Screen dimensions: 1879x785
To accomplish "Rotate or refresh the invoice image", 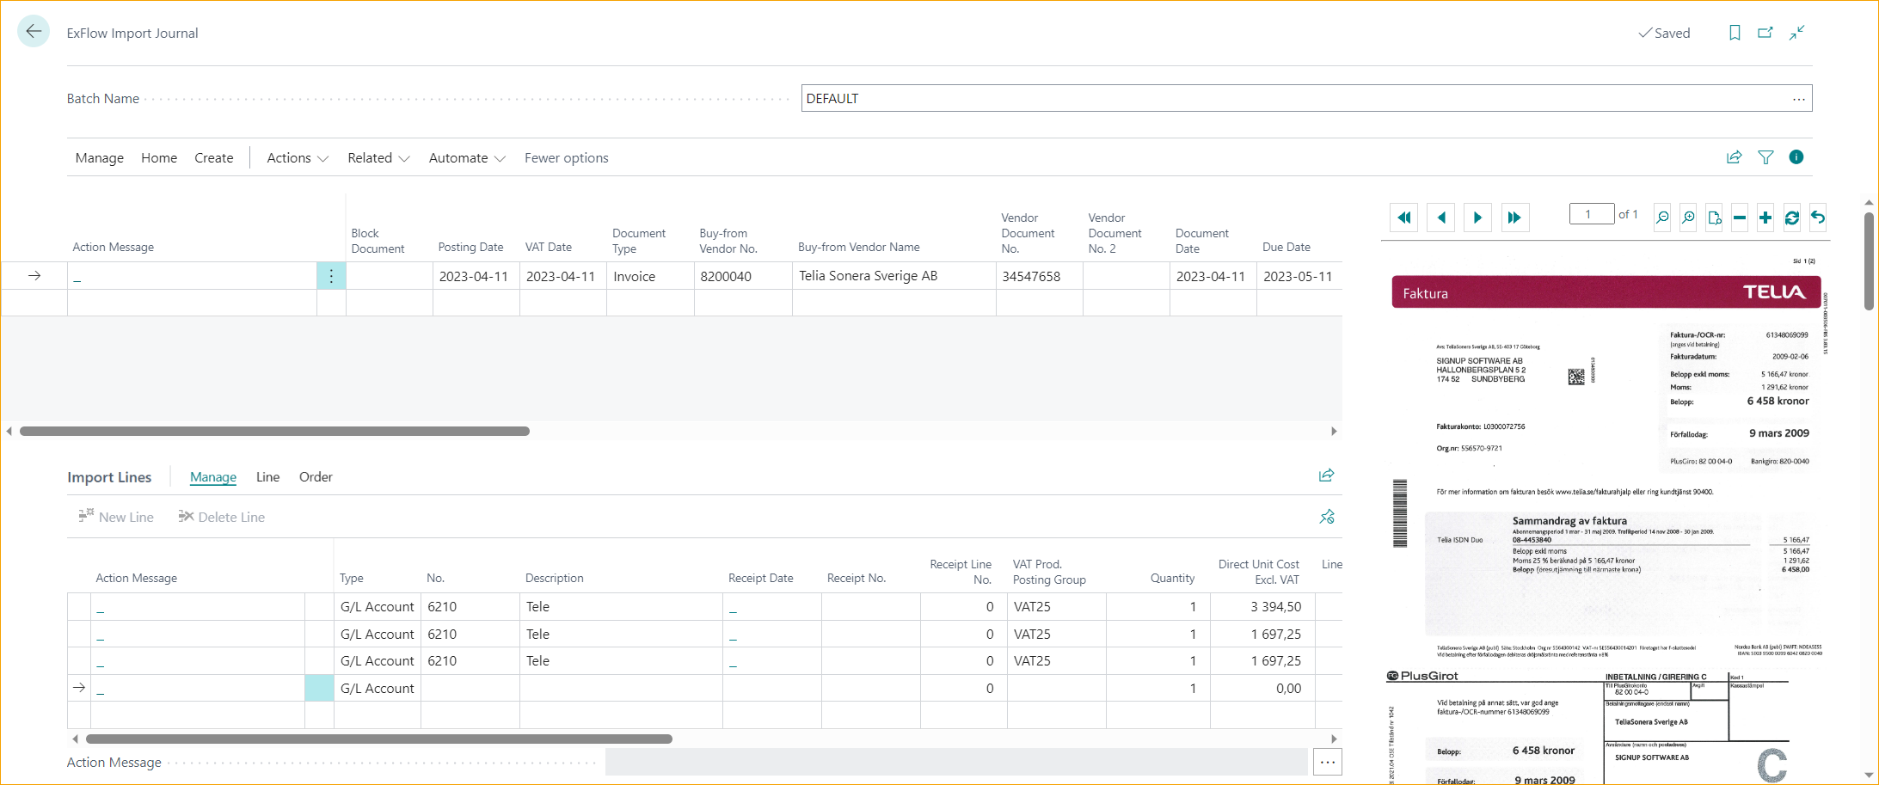I will [x=1791, y=218].
